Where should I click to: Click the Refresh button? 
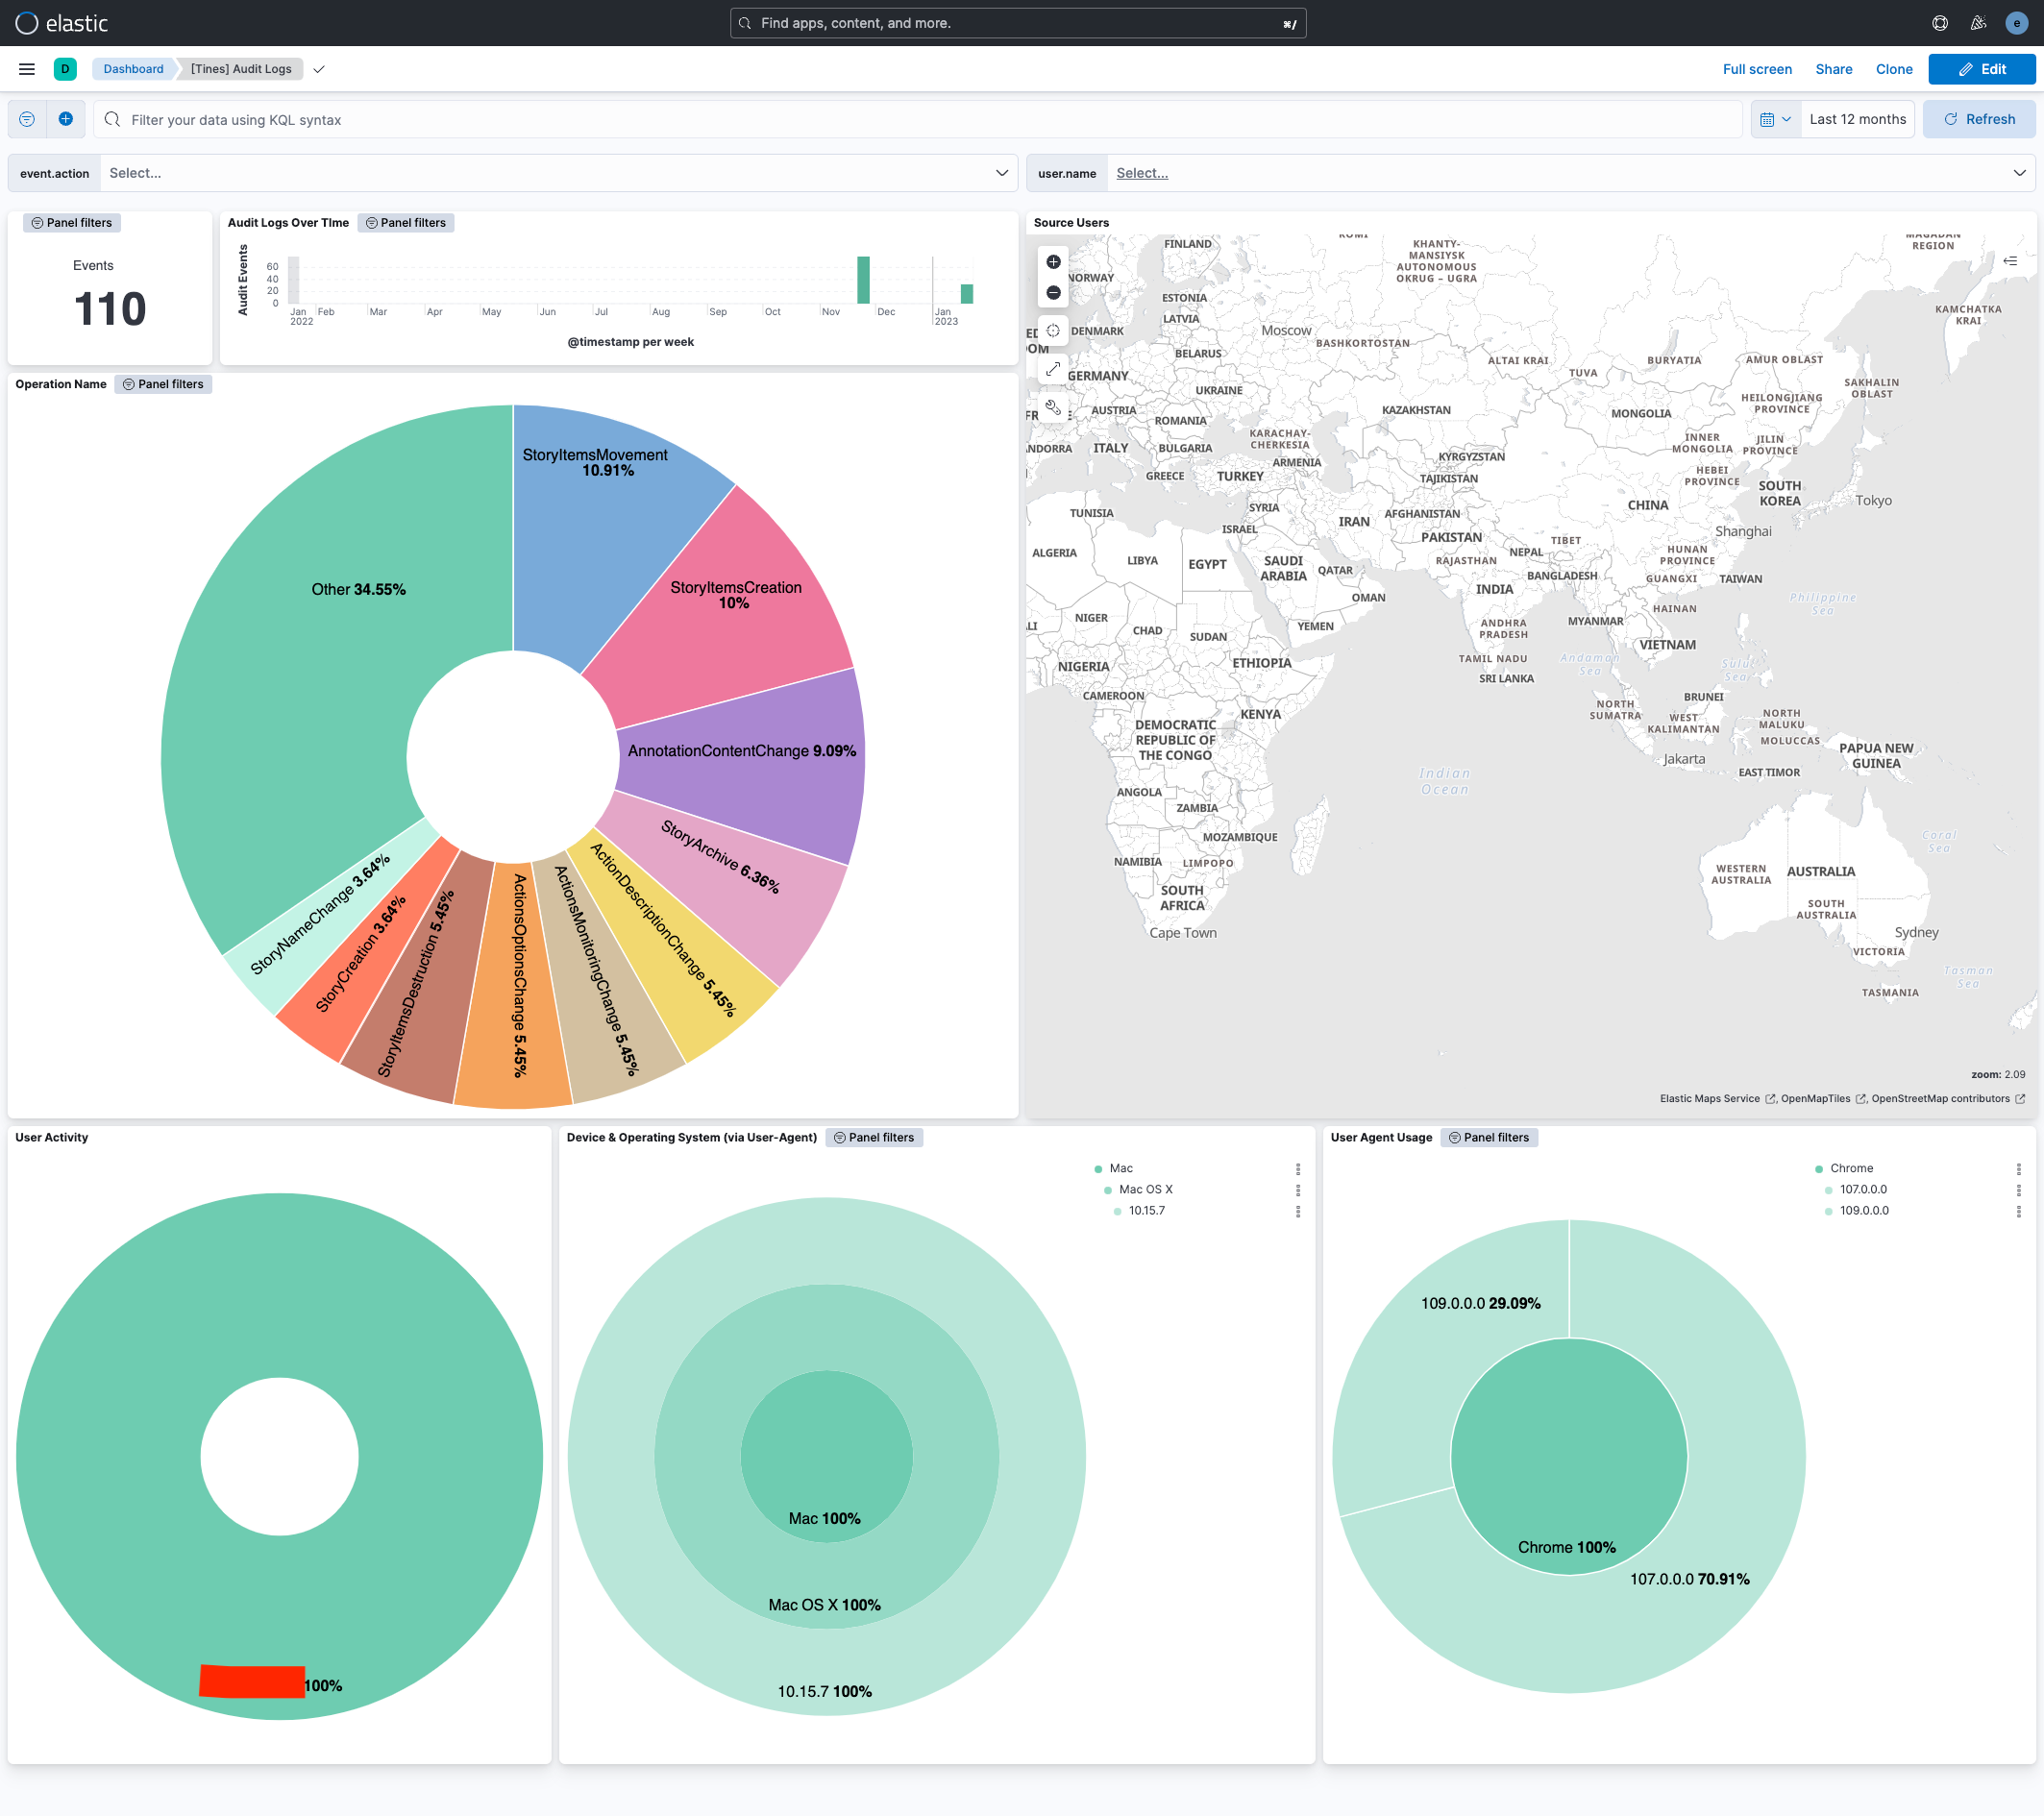point(1979,119)
